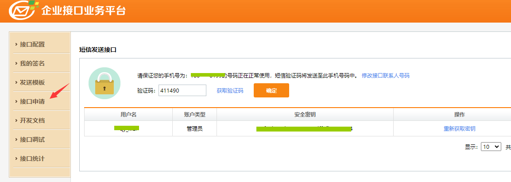The image size is (511, 182).
Task: Click the 获取验证码 link
Action: 230,90
